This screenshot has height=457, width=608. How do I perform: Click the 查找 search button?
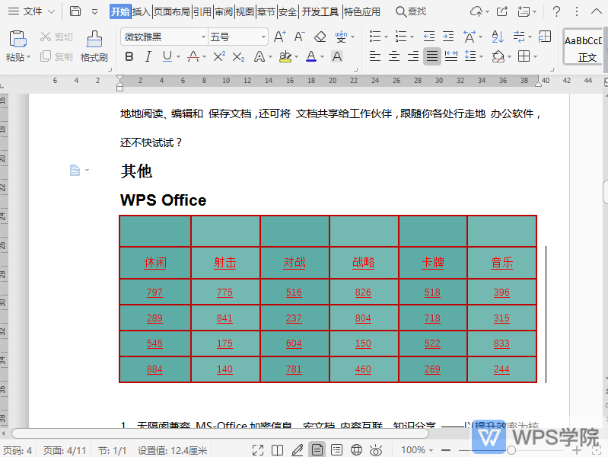[411, 11]
